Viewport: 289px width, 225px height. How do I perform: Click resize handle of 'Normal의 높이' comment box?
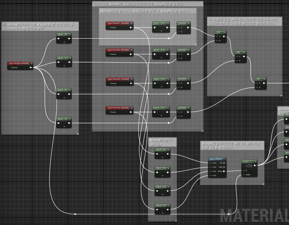pyautogui.click(x=176, y=220)
